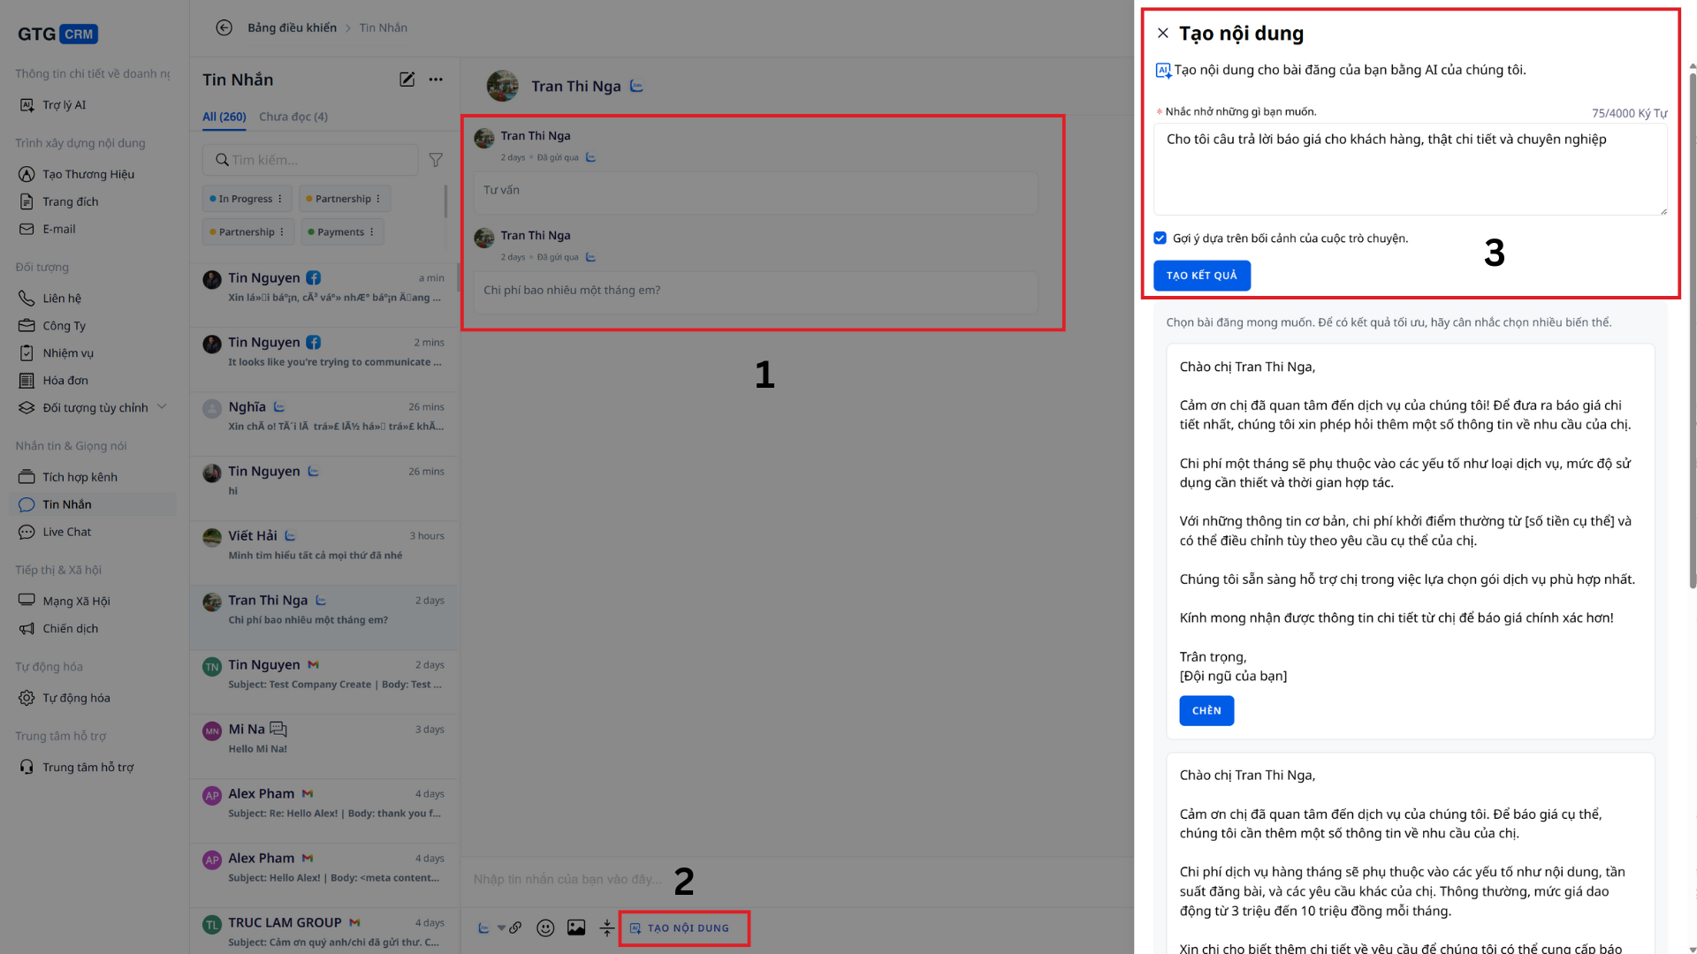Click the TẠO KẾT QUẢ button
The image size is (1697, 954).
coord(1201,276)
